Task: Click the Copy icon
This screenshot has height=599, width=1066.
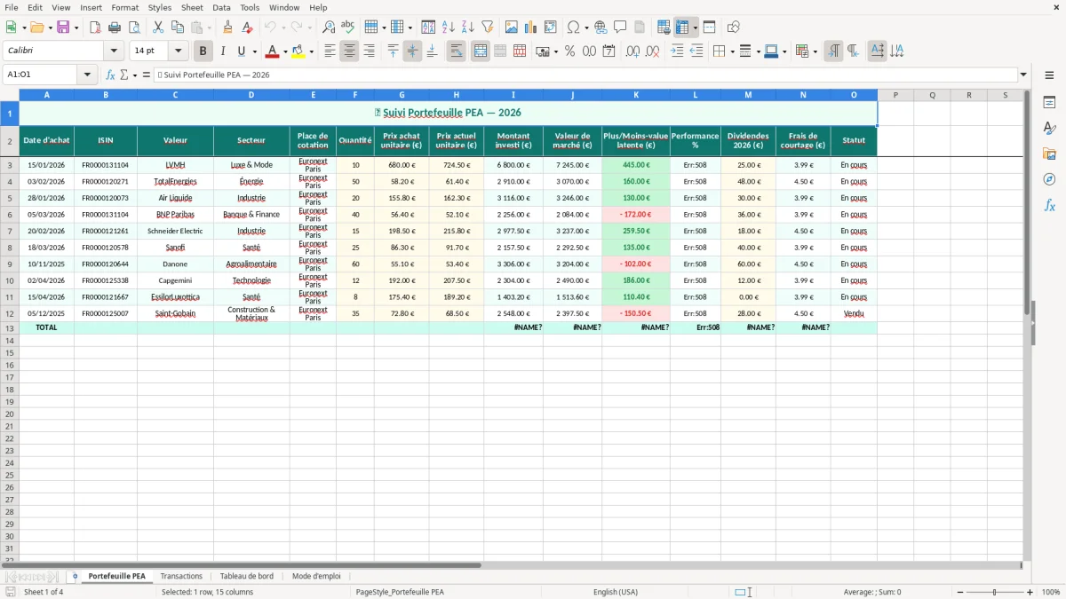Action: [178, 28]
